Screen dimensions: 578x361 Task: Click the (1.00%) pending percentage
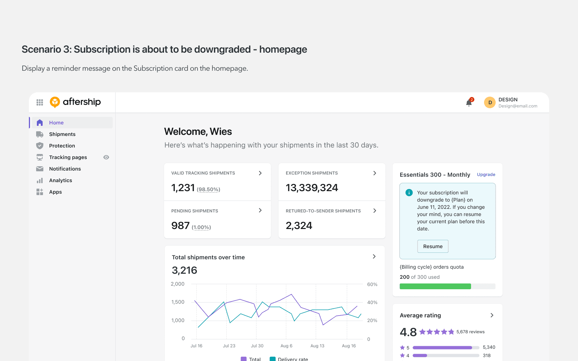tap(201, 227)
